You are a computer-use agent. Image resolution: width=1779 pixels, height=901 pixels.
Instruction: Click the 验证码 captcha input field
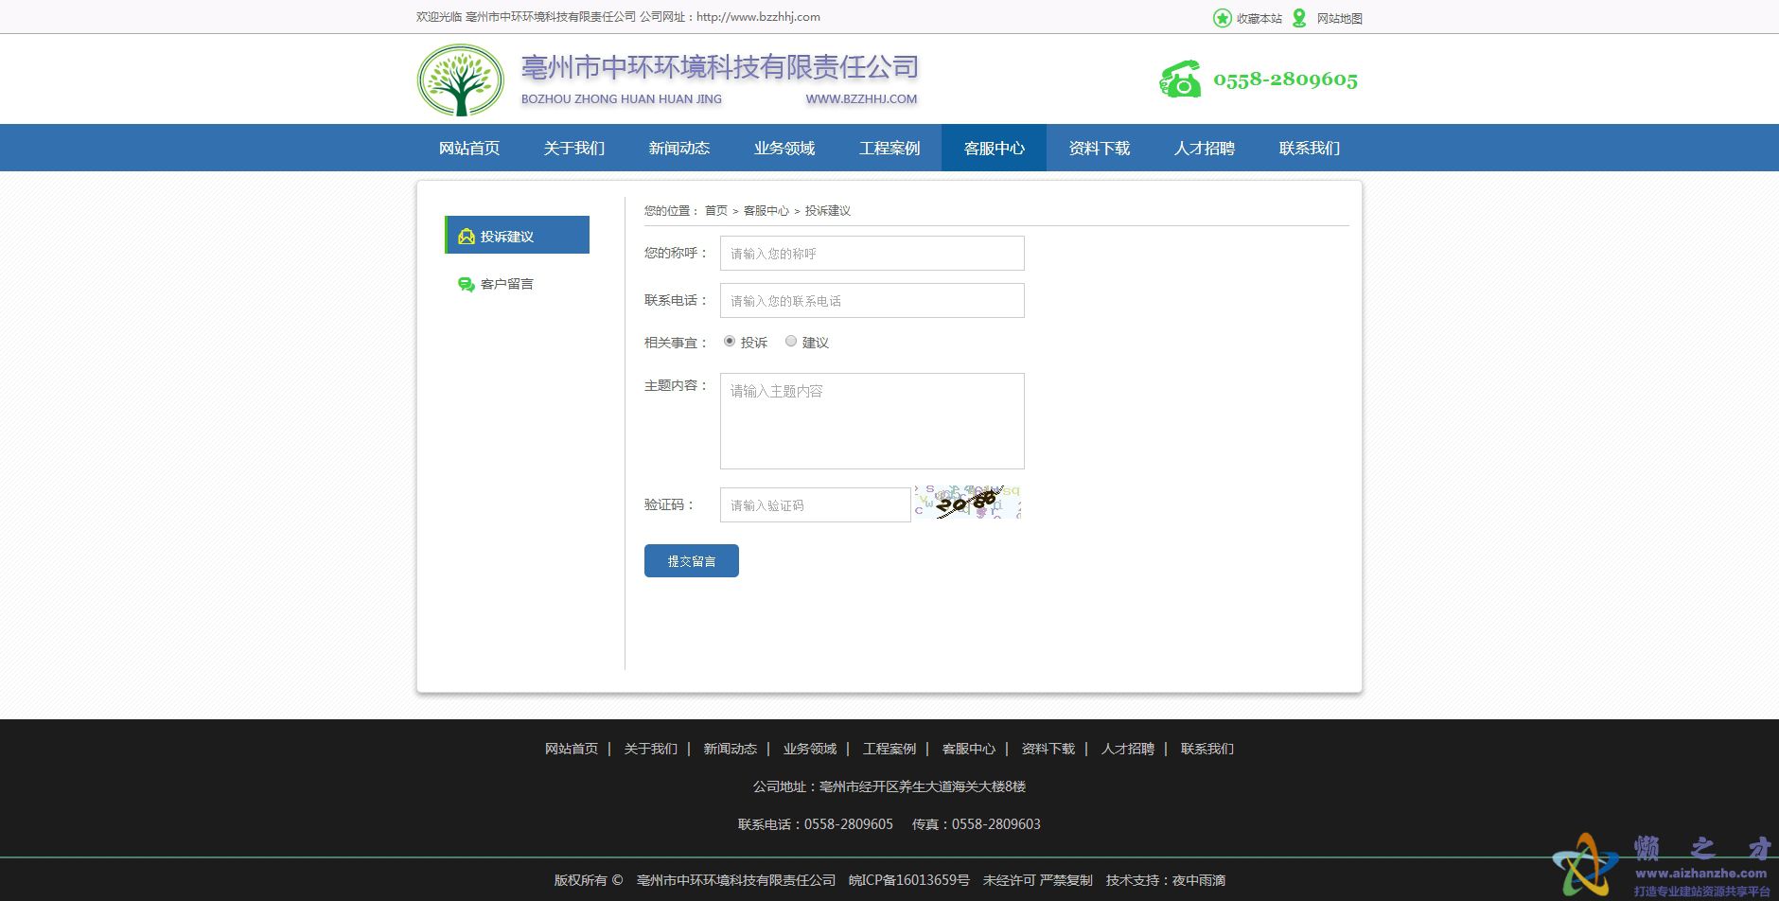click(x=815, y=505)
